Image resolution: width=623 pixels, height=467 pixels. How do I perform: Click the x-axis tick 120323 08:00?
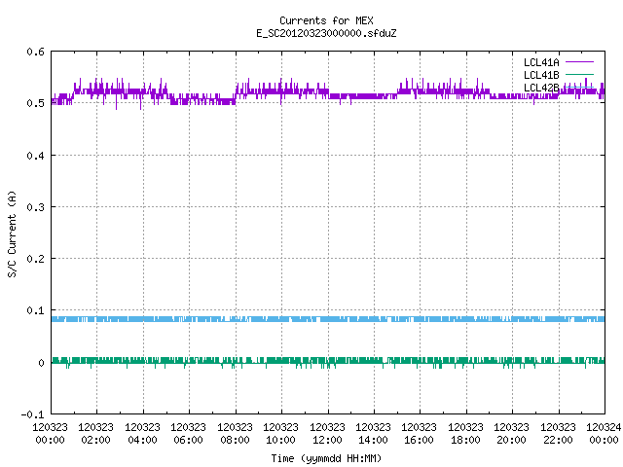click(235, 433)
